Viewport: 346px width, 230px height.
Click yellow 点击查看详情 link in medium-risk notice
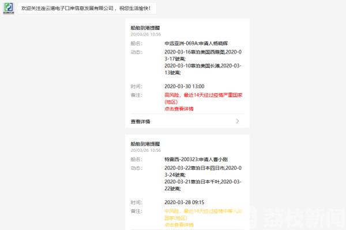click(179, 225)
